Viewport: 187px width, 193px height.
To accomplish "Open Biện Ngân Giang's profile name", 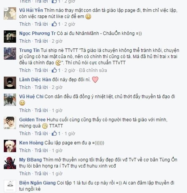I will 37,183.
